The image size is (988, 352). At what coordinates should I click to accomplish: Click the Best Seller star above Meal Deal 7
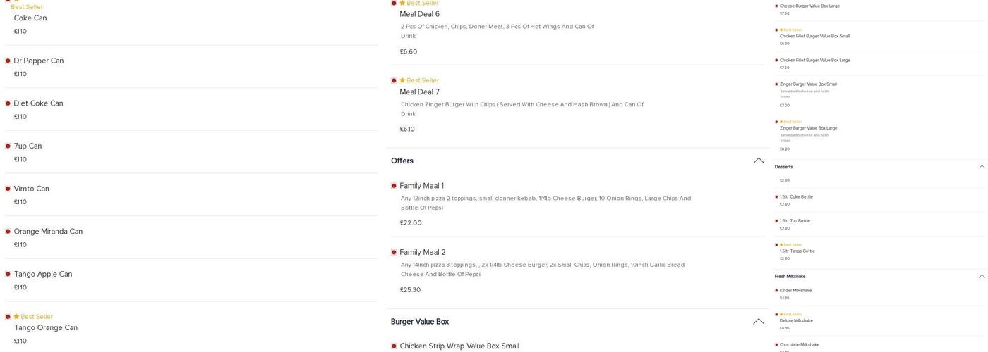[402, 80]
